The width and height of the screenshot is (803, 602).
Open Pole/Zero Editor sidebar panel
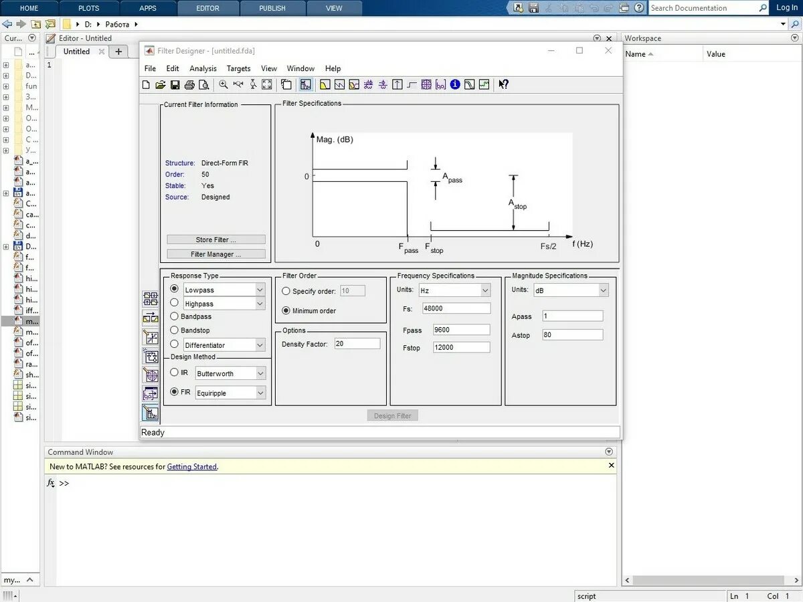point(151,375)
